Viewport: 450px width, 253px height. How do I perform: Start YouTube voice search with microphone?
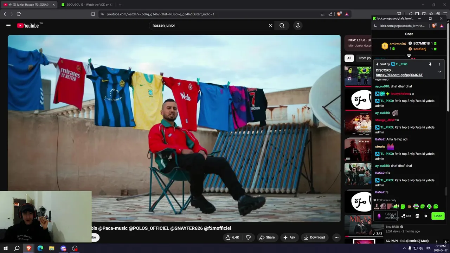(x=298, y=26)
